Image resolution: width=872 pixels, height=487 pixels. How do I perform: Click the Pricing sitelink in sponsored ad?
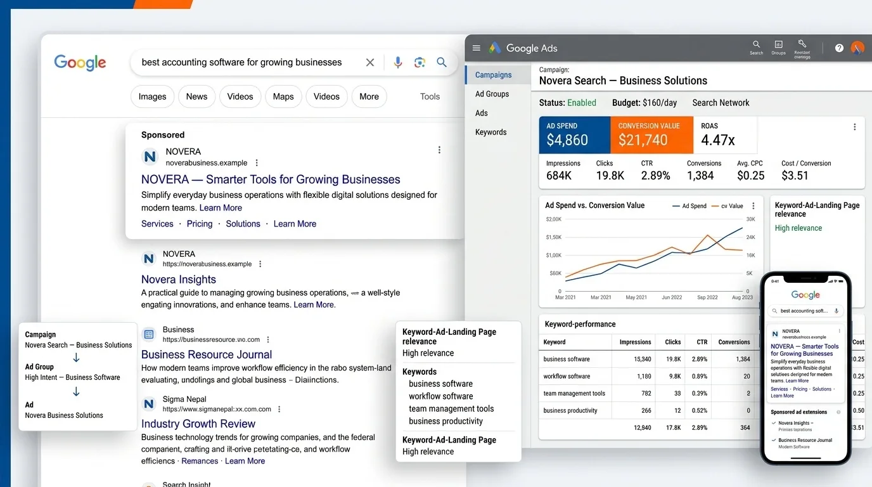click(200, 224)
